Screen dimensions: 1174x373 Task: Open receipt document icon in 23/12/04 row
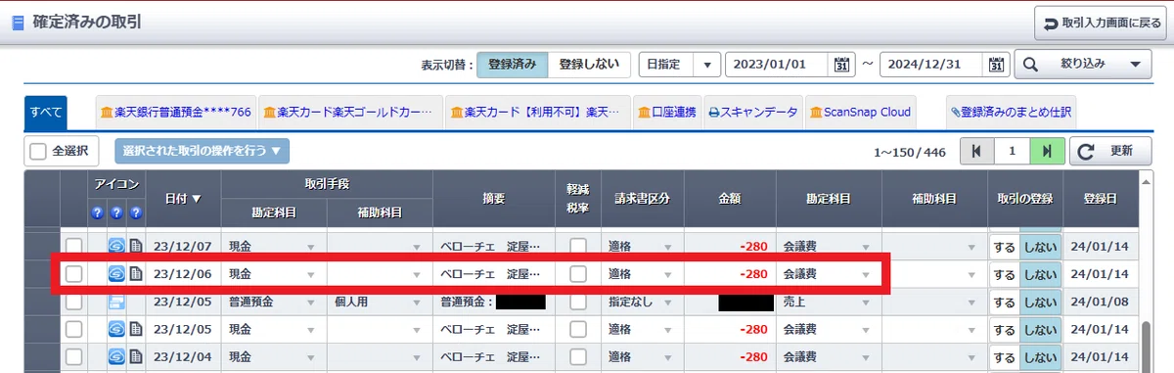[x=136, y=356]
